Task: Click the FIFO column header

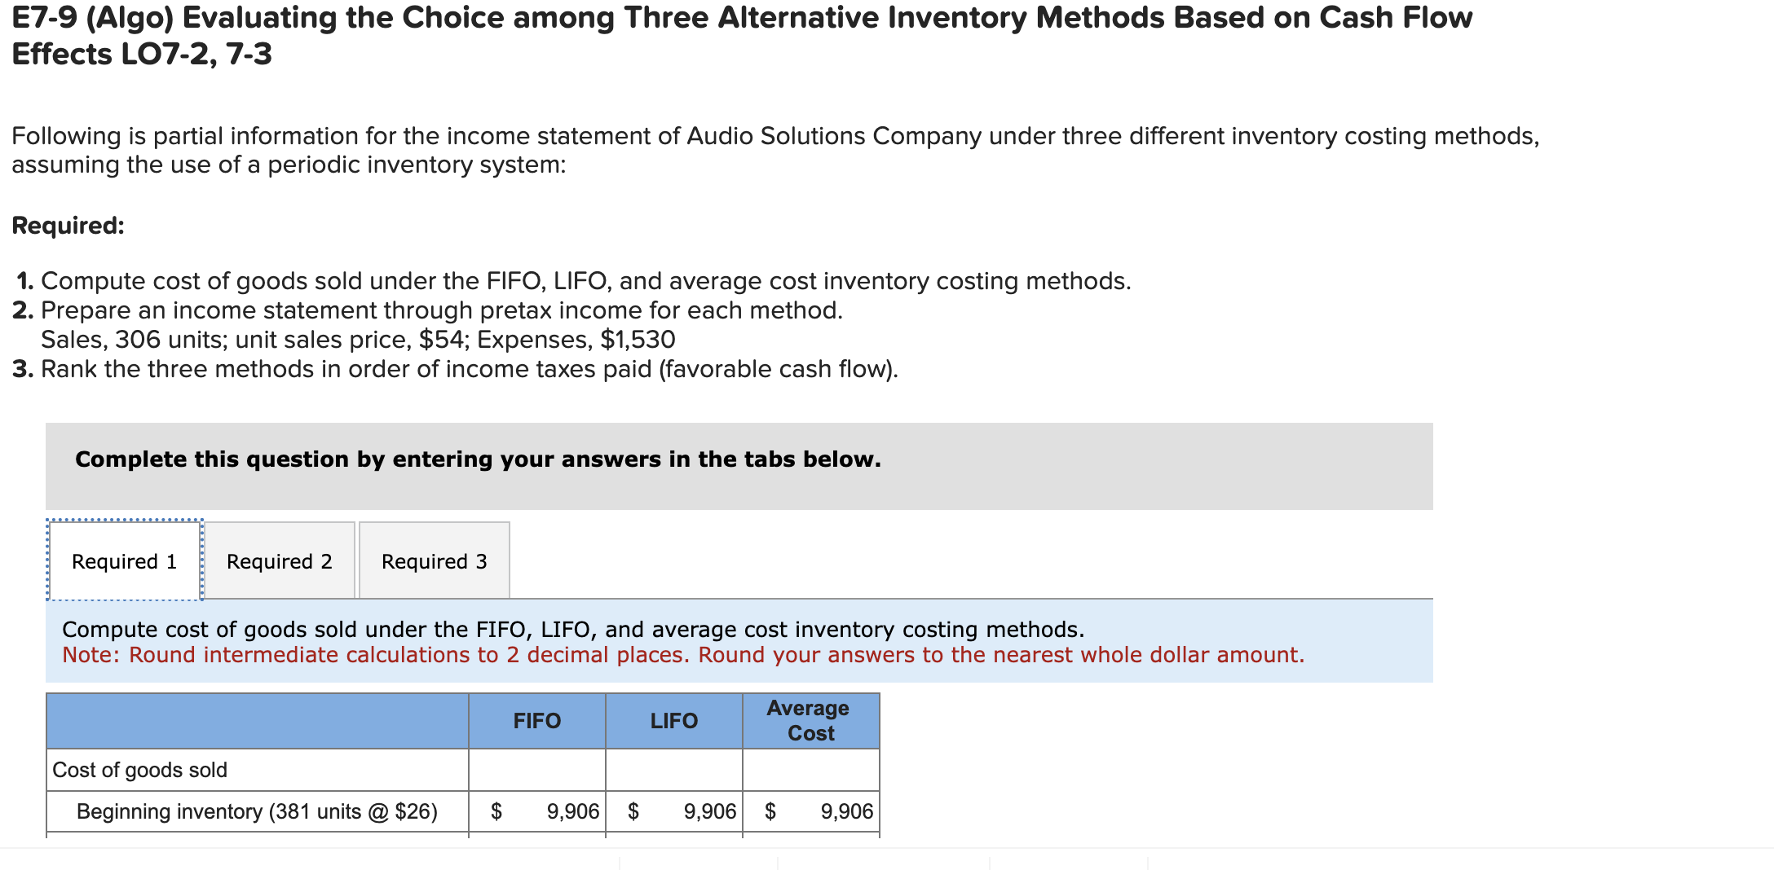Action: pos(536,720)
